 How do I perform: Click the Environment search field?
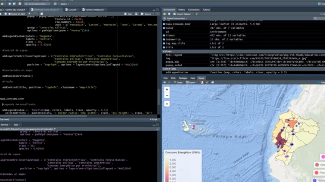coord(319,18)
